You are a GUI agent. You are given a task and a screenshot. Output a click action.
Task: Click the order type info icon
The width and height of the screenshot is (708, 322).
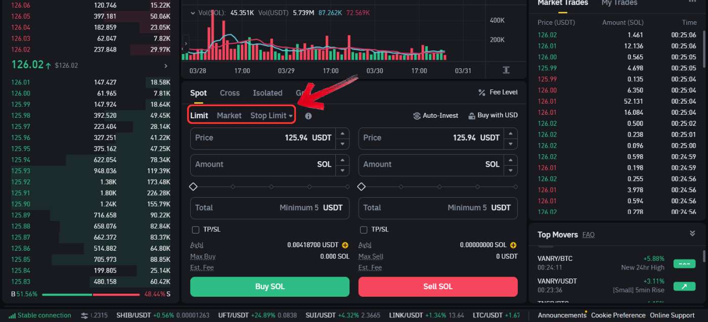(308, 116)
